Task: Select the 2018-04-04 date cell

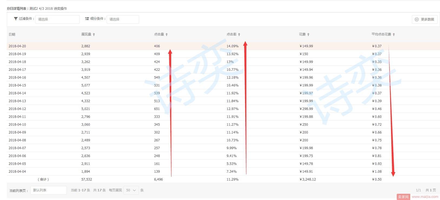Action: pyautogui.click(x=17, y=172)
